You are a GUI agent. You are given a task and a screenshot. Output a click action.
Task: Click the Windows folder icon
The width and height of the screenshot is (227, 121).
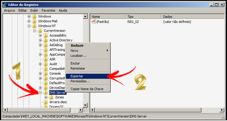click(x=34, y=16)
